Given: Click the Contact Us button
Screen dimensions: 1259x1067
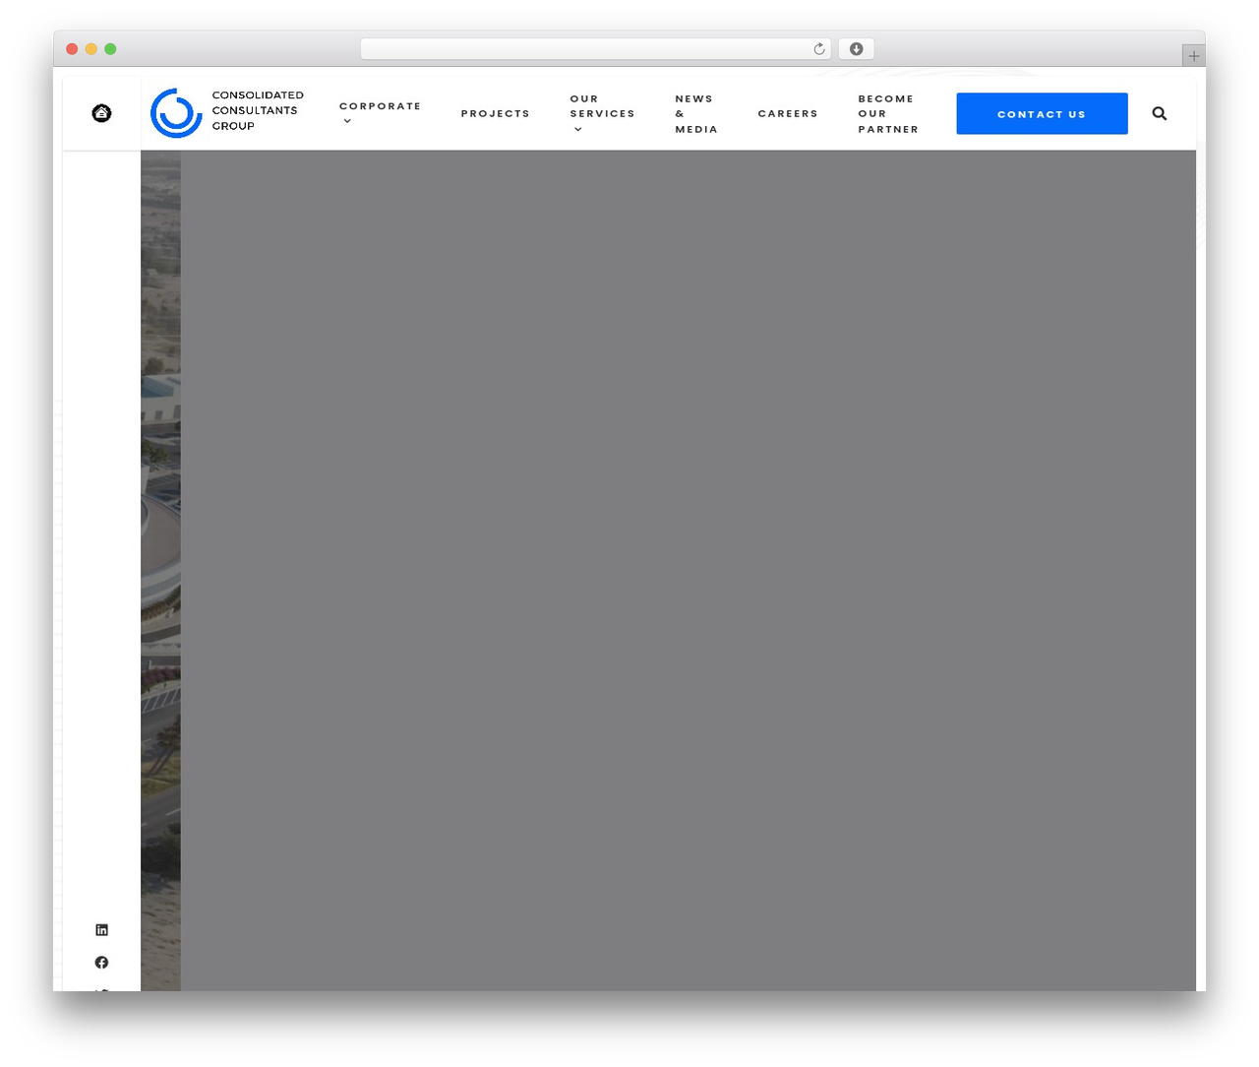Looking at the screenshot, I should (1042, 114).
